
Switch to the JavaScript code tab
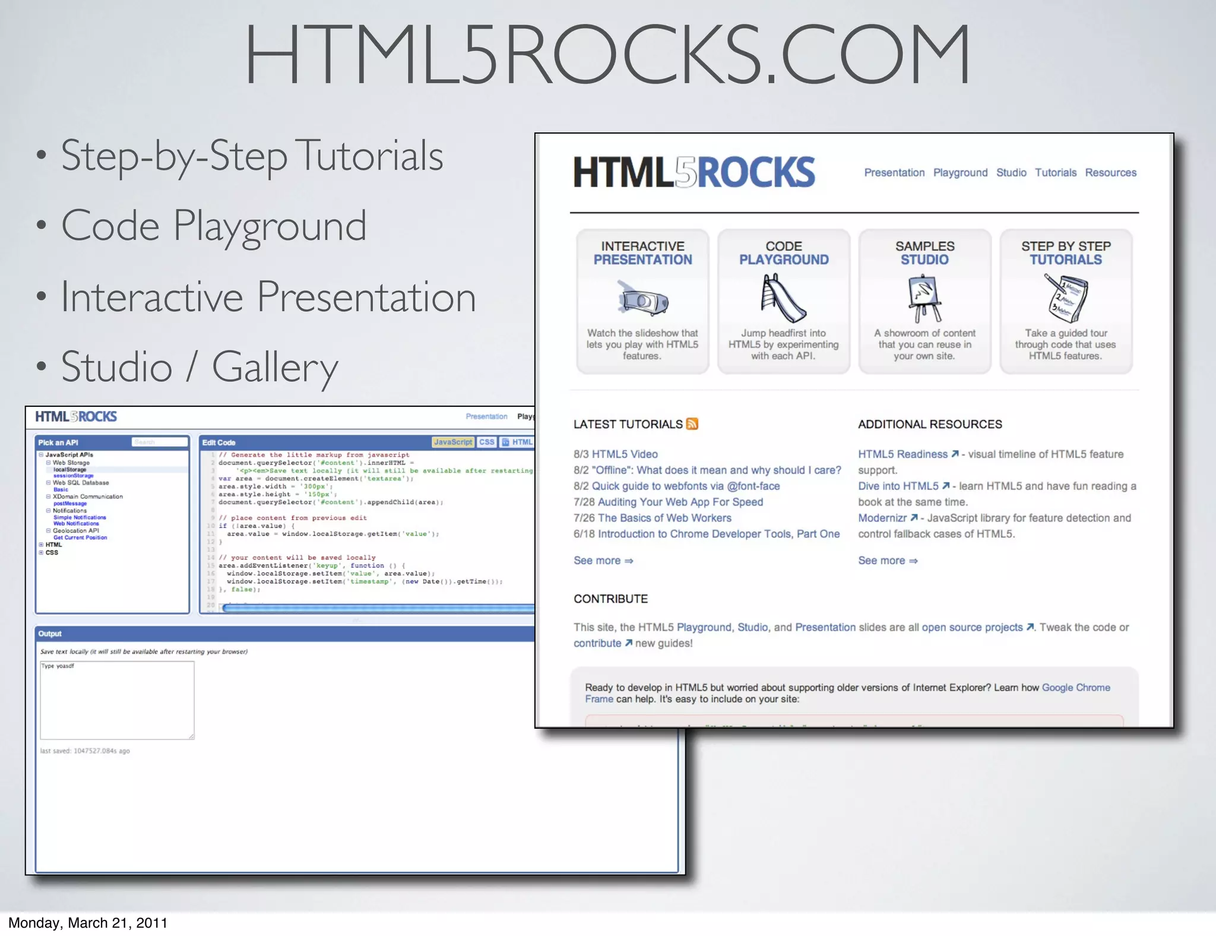coord(452,442)
